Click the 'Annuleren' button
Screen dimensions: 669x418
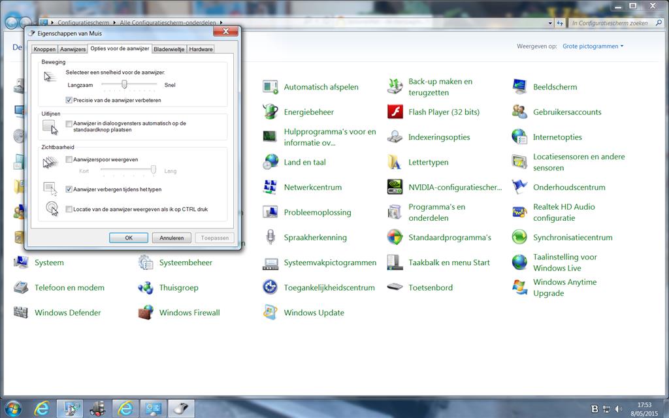coord(172,238)
